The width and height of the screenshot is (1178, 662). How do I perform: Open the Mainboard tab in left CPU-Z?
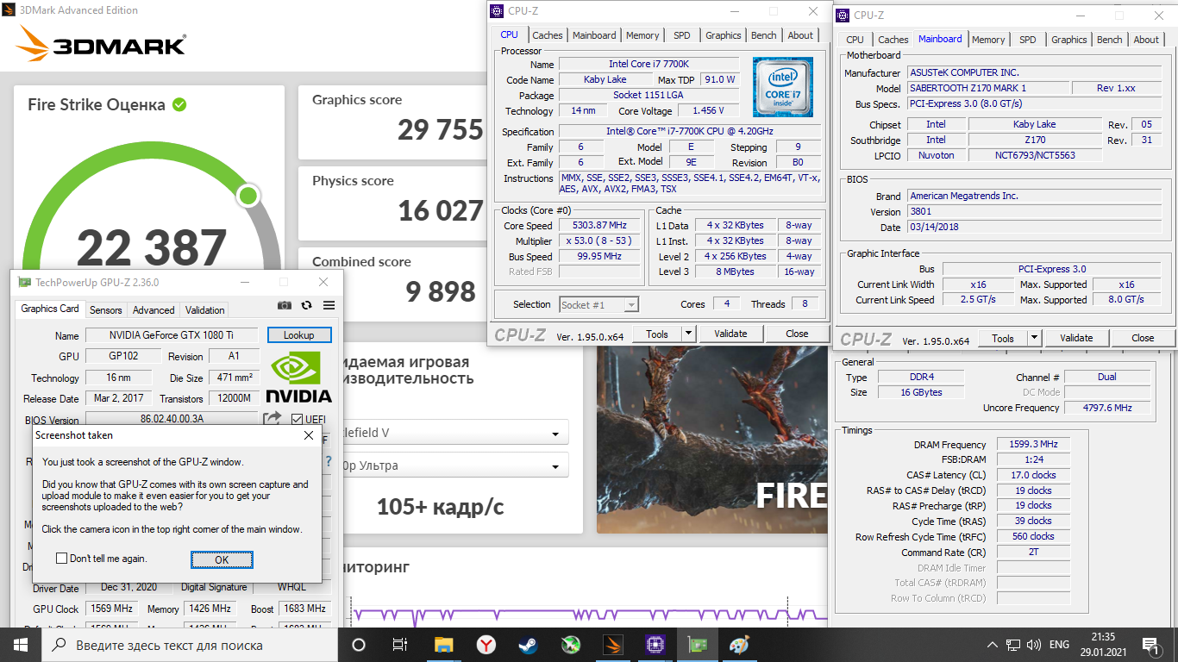click(x=594, y=35)
